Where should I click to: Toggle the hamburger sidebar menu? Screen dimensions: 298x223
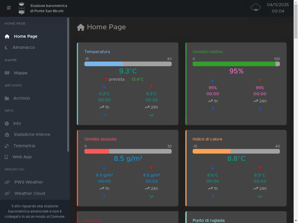pyautogui.click(x=9, y=8)
